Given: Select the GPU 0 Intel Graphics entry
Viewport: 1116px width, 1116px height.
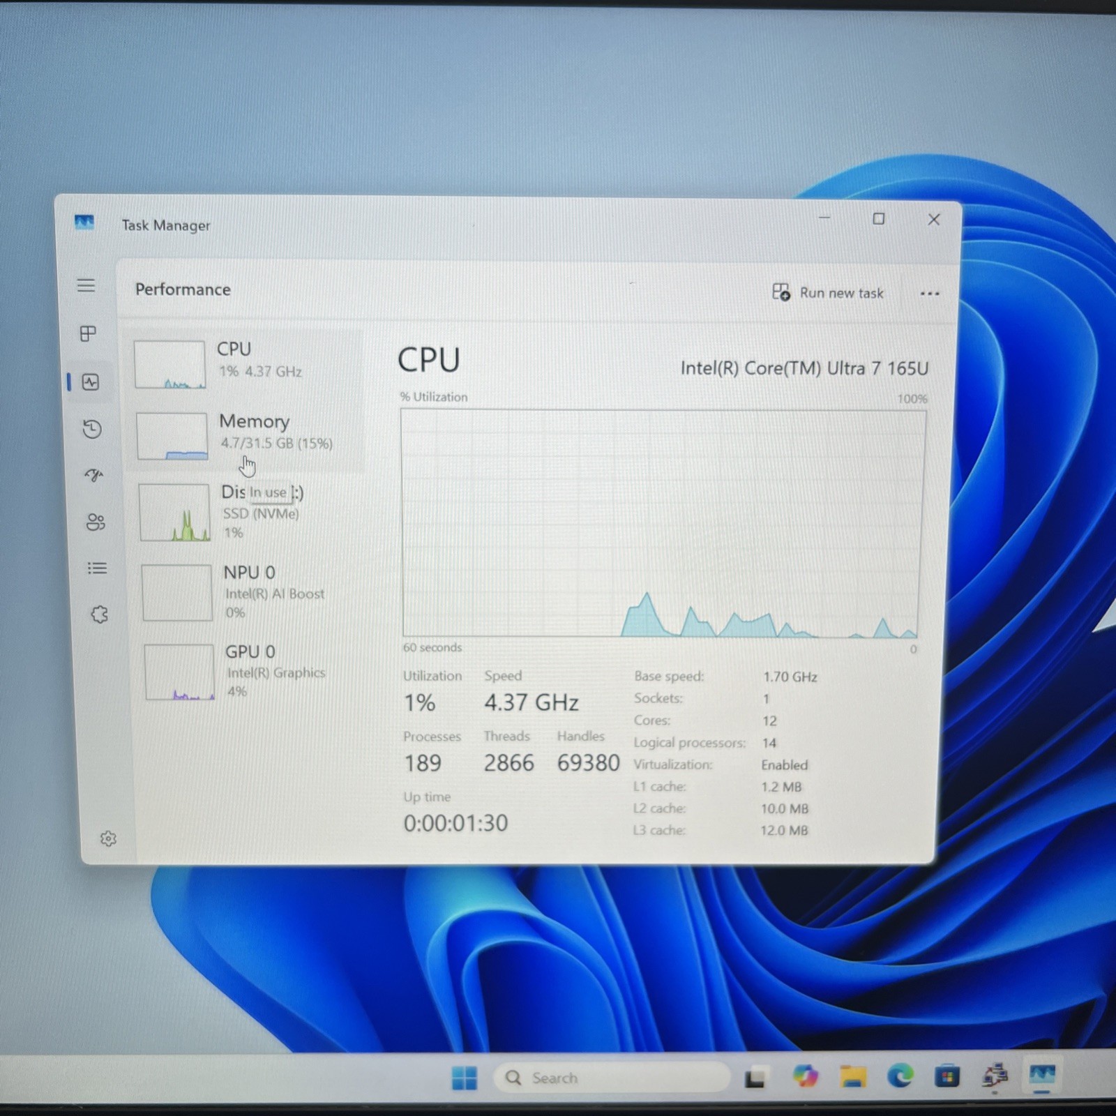Looking at the screenshot, I should [252, 671].
